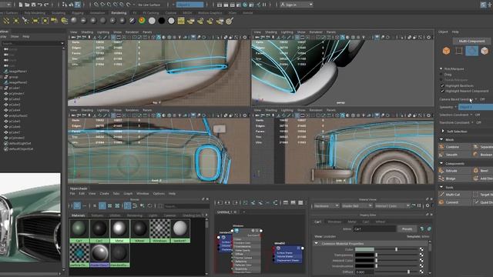Click the Presets button in Property Editor

click(x=407, y=229)
